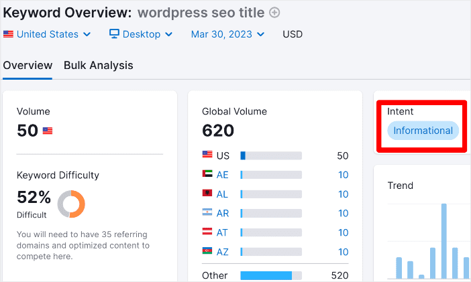
Task: Click the AE country link
Action: 222,175
